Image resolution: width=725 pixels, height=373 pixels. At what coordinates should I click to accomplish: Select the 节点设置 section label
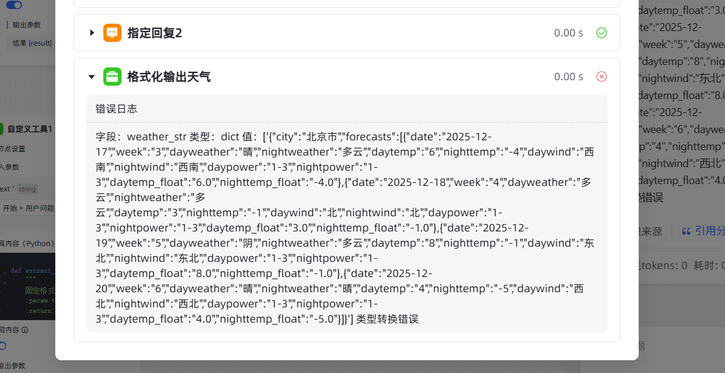pyautogui.click(x=12, y=148)
